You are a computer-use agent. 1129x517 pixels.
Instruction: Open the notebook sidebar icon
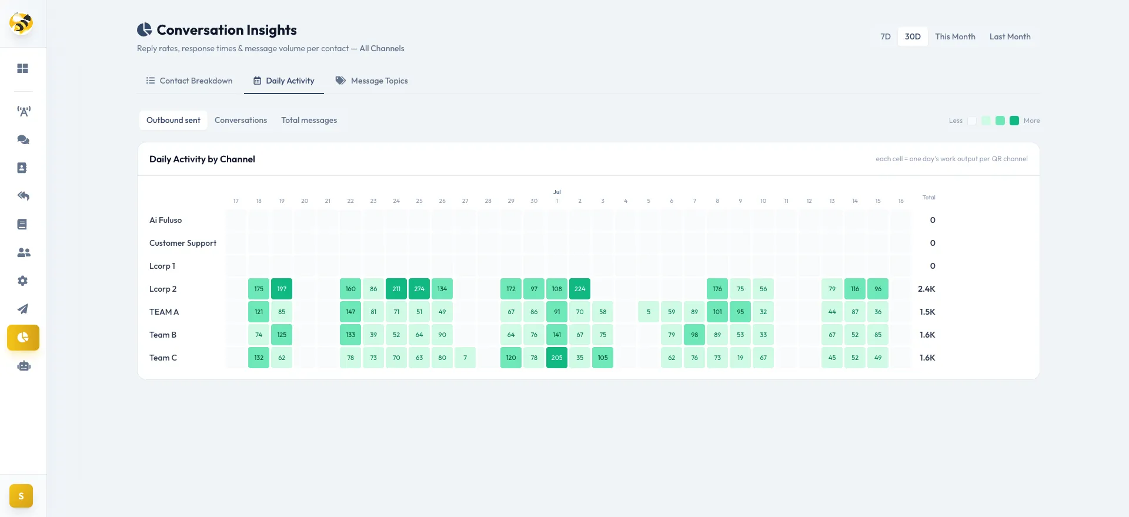pos(23,224)
